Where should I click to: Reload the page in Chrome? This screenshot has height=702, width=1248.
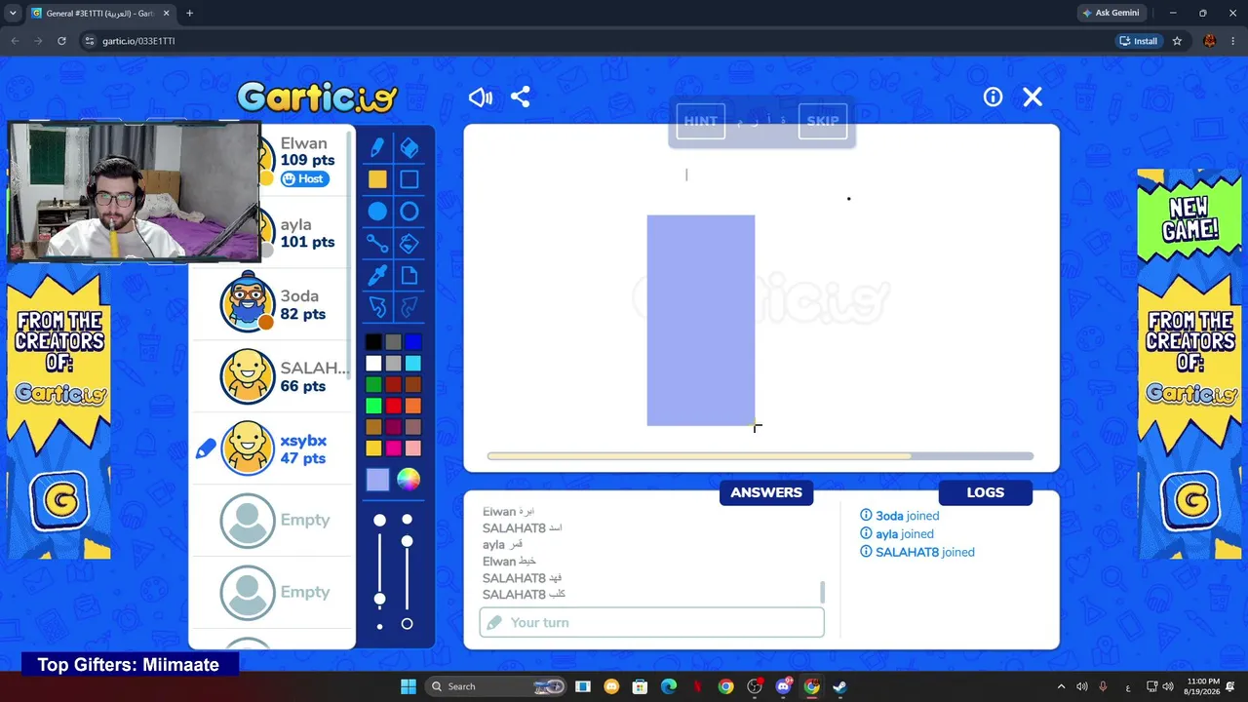(x=61, y=41)
